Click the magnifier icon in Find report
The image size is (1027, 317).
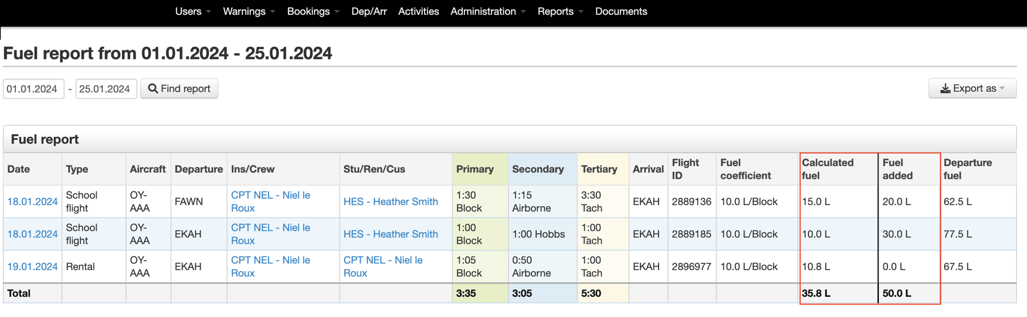click(153, 89)
